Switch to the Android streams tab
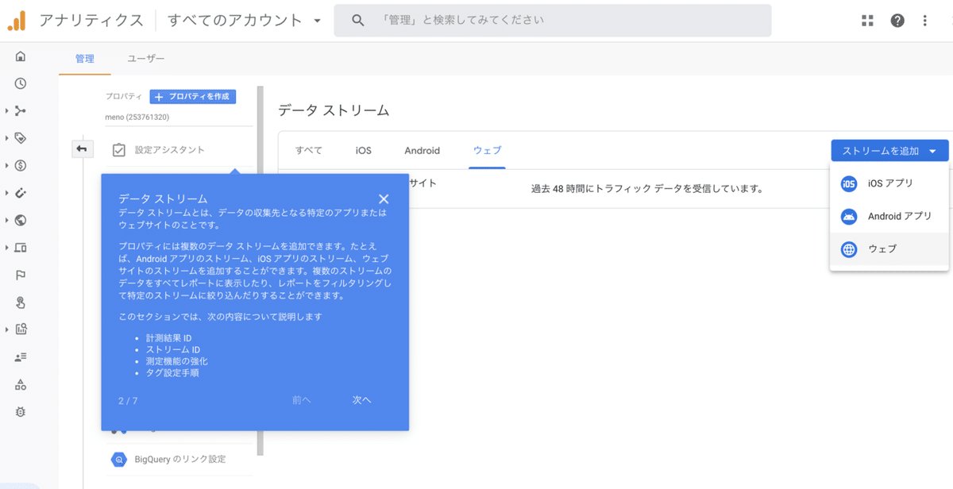 tap(422, 150)
